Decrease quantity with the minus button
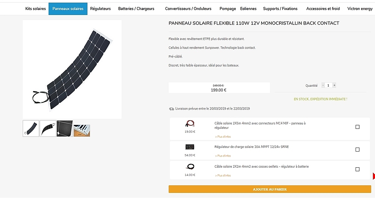This screenshot has width=375, height=205. coord(323,85)
